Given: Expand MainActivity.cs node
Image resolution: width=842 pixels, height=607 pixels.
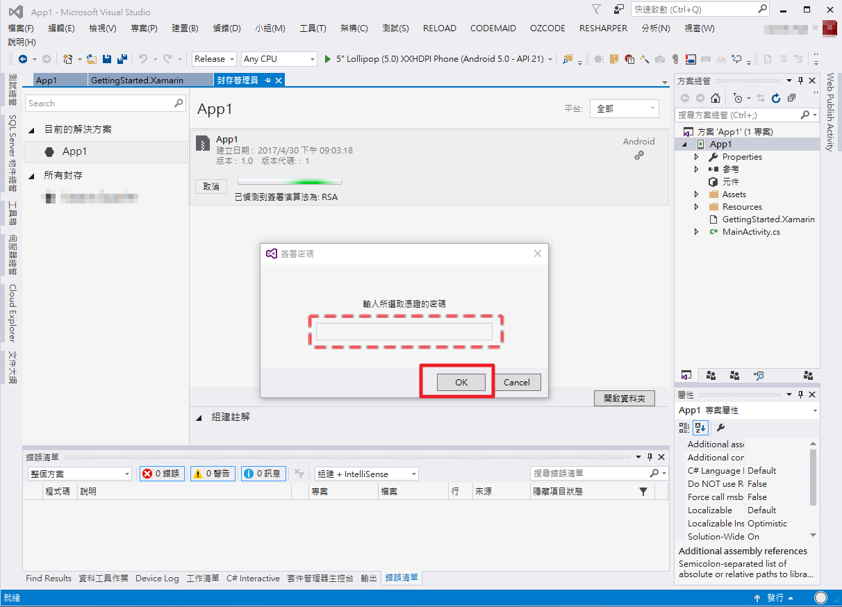Looking at the screenshot, I should [697, 232].
